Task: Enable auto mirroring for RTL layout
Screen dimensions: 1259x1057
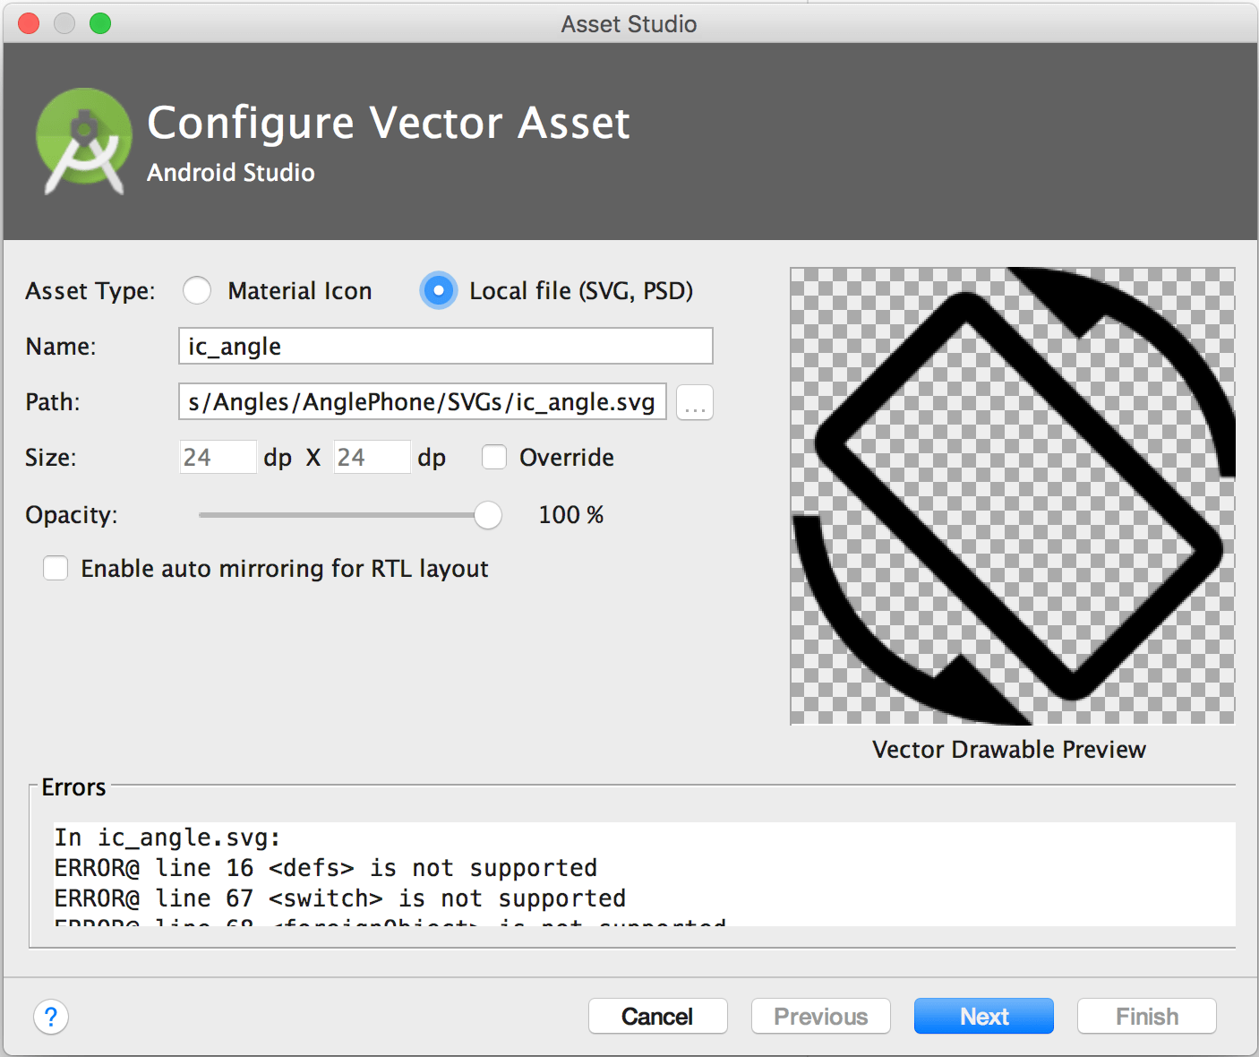Action: tap(56, 568)
